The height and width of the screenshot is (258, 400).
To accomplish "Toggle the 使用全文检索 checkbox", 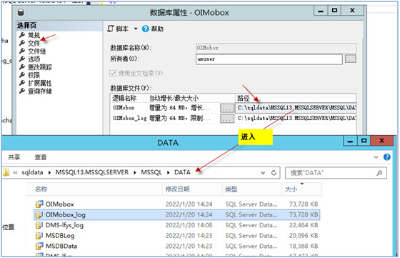I will pos(113,74).
